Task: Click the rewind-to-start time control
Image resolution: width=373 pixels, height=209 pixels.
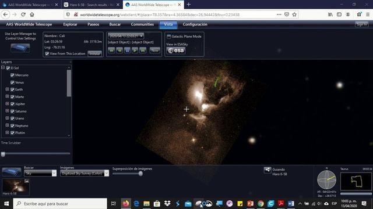Action: click(111, 51)
